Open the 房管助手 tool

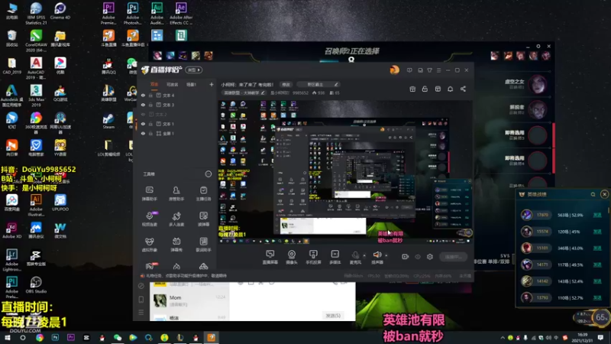[x=176, y=193]
